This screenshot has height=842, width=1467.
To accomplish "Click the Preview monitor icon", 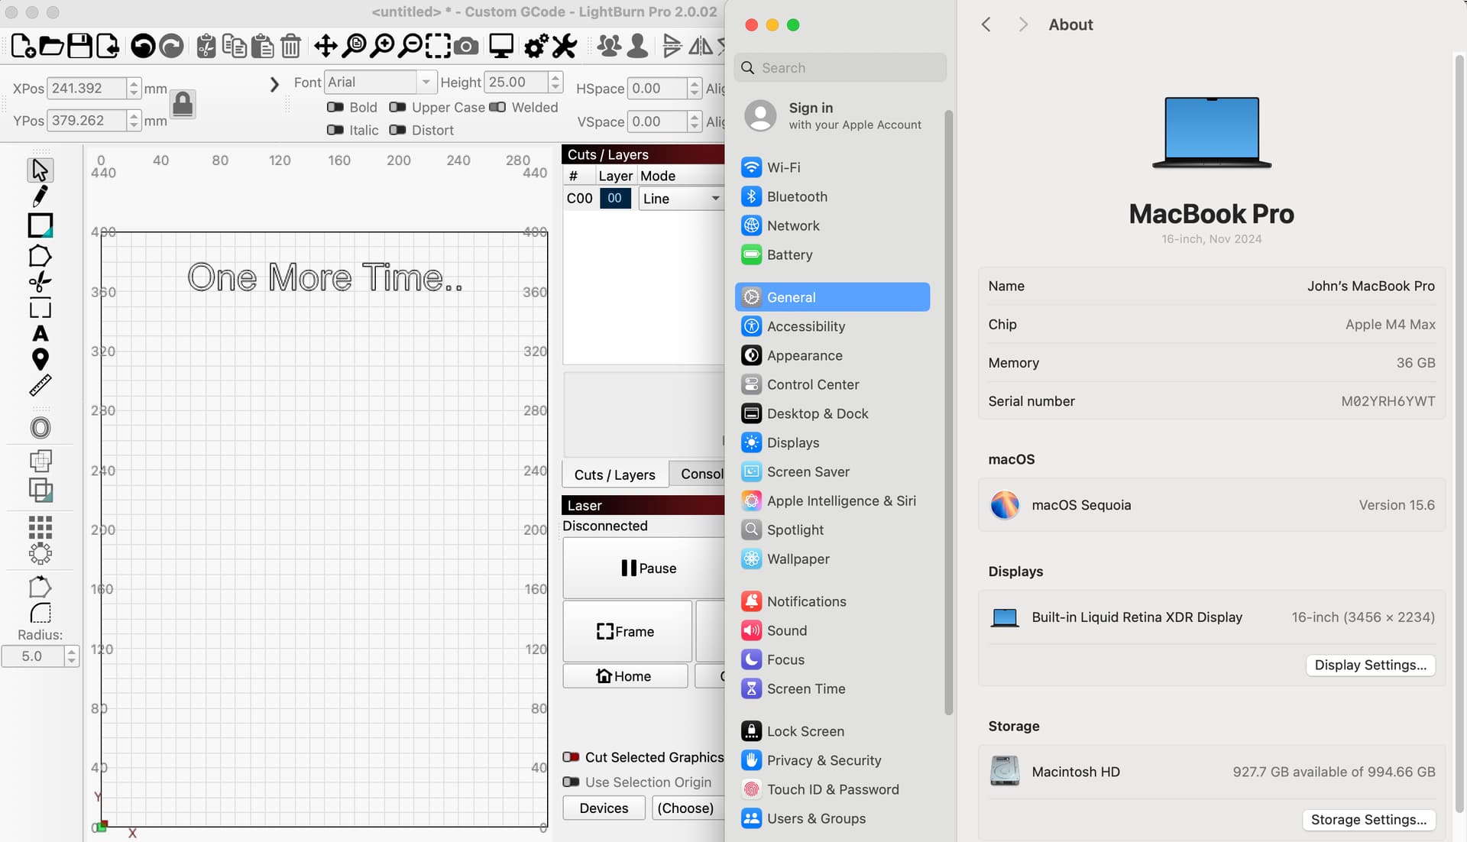I will pyautogui.click(x=501, y=46).
